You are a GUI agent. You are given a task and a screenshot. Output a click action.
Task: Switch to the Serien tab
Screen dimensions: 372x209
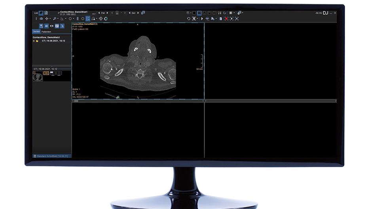coord(36,32)
